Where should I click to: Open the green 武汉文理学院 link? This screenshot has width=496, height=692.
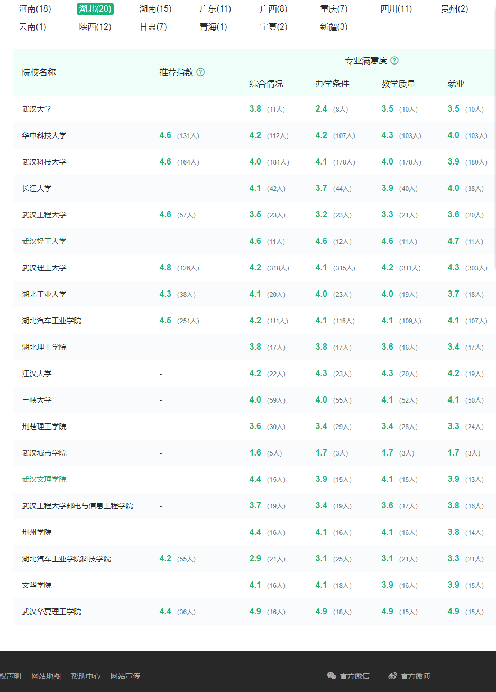pyautogui.click(x=44, y=479)
